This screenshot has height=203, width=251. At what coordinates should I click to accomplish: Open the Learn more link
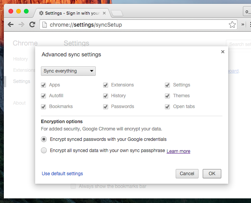click(x=178, y=151)
